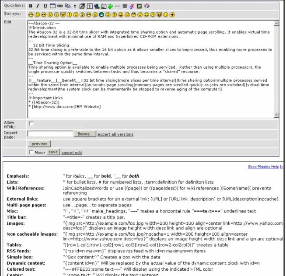Click the Multi-page pages: help label
This screenshot has width=286, height=276.
[x=26, y=205]
